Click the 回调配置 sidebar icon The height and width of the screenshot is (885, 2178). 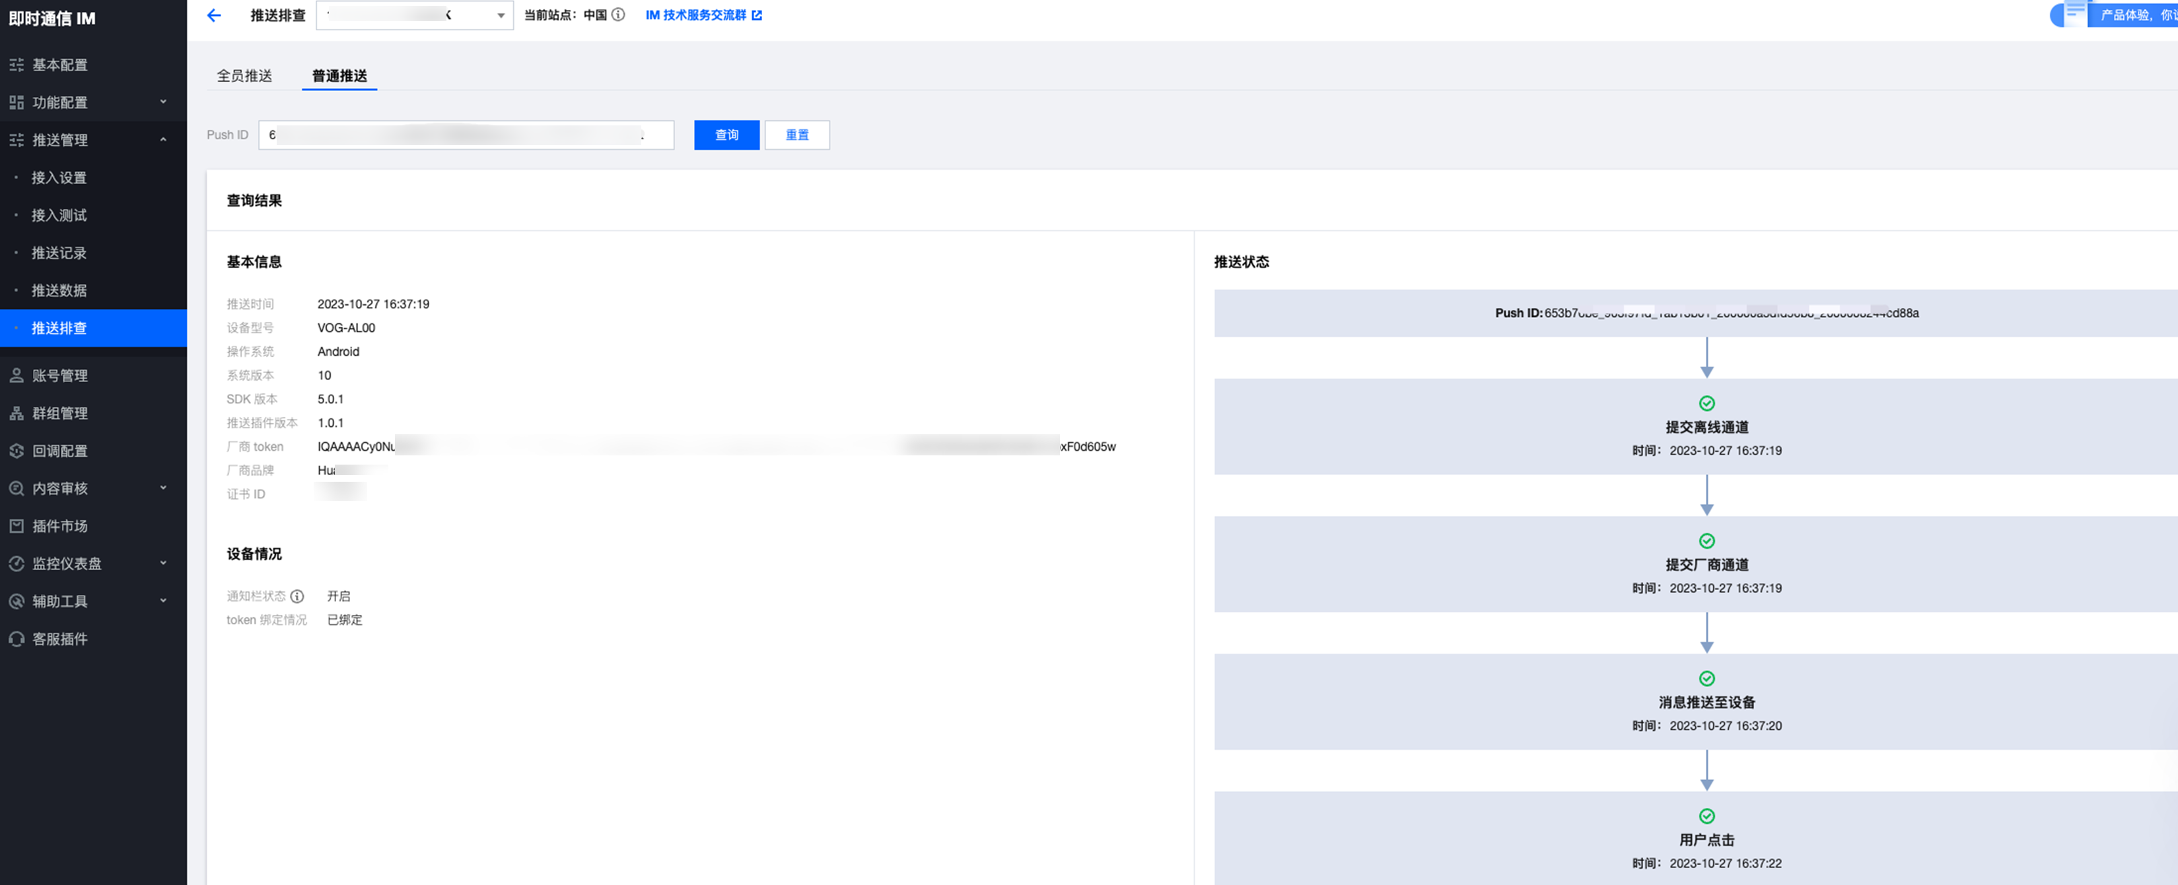pyautogui.click(x=16, y=451)
